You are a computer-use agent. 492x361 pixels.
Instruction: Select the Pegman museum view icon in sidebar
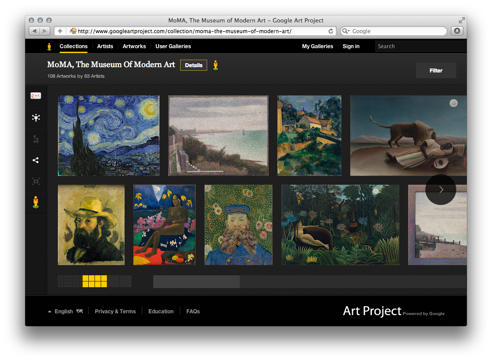36,202
